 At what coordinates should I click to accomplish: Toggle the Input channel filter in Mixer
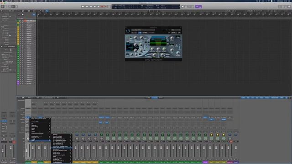pyautogui.click(x=261, y=98)
